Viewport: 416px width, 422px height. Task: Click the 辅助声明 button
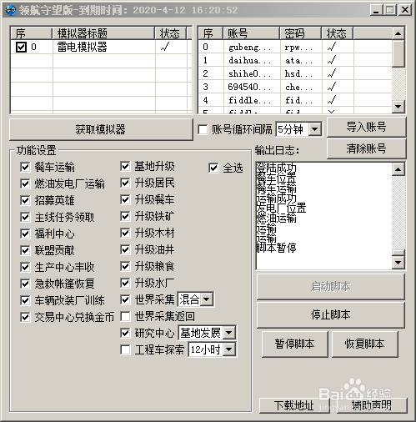click(x=372, y=405)
